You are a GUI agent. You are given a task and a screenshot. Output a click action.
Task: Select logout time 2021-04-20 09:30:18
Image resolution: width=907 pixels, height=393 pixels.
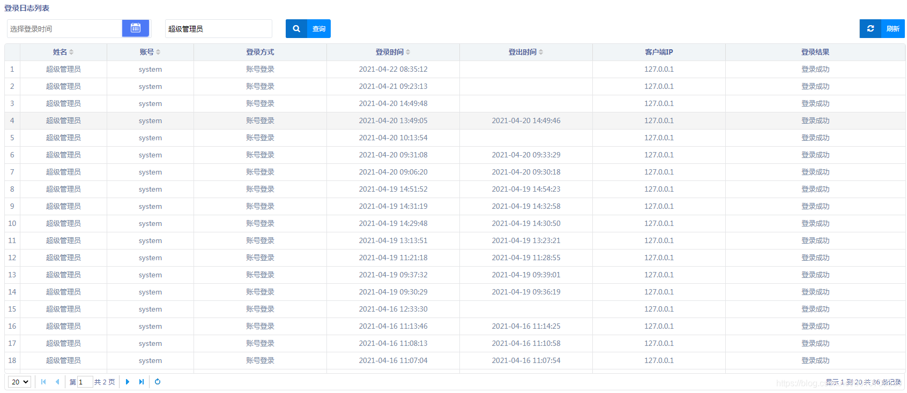(526, 172)
